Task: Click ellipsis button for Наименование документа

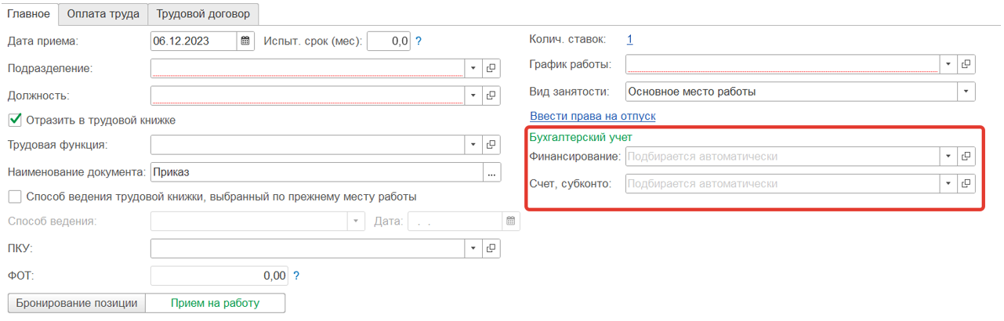Action: 491,172
